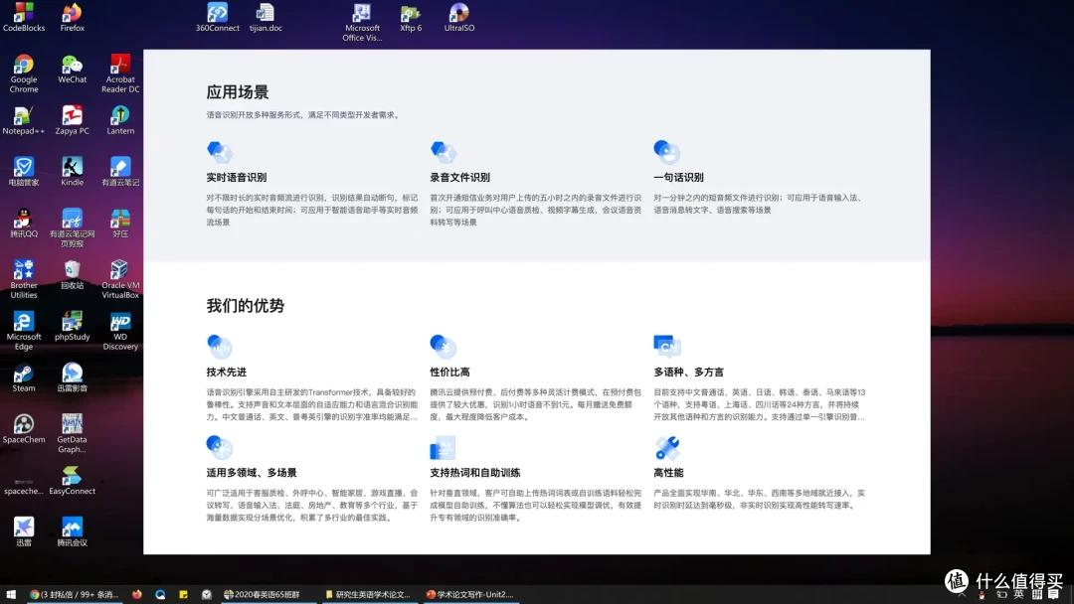Select the 有道云笔记 desktop icon
Screen dimensions: 1074x604
click(120, 171)
